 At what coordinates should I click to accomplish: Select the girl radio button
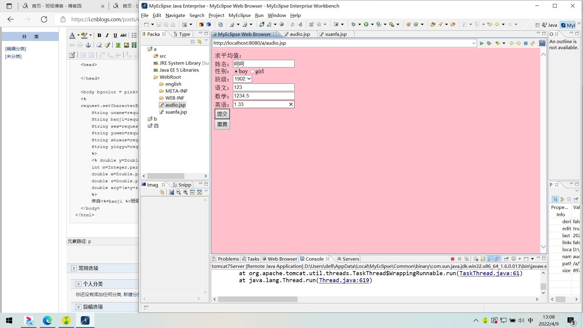(x=252, y=72)
